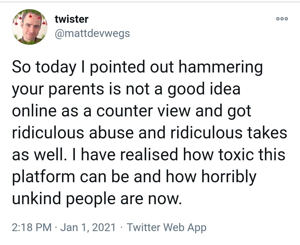Open the profile via display name twister
The image size is (300, 245).
[72, 19]
